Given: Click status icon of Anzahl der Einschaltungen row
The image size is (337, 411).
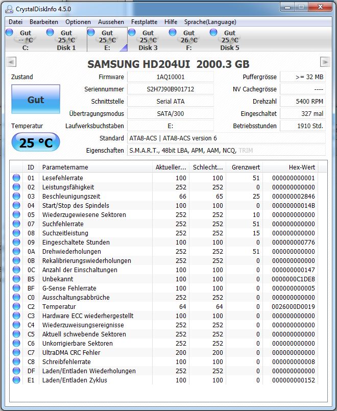Looking at the screenshot, I should point(16,270).
